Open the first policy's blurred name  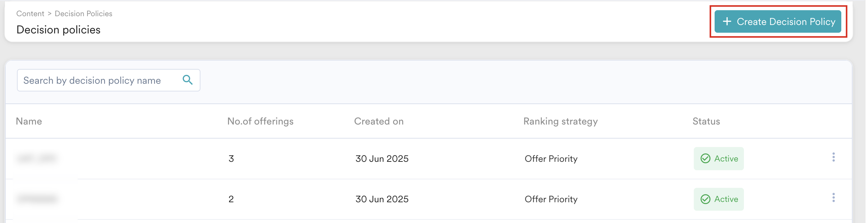click(x=37, y=159)
